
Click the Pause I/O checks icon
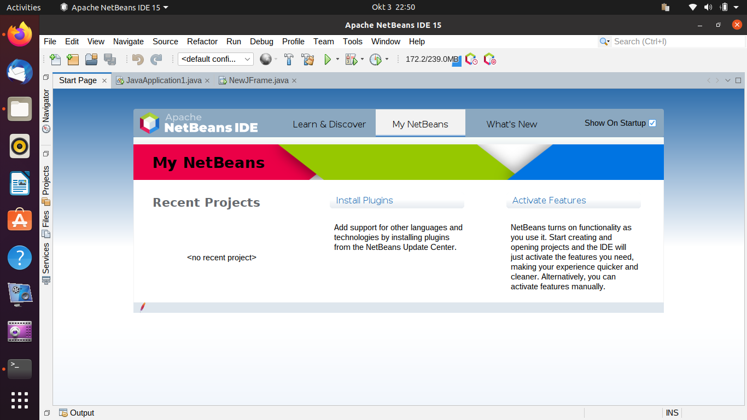490,59
